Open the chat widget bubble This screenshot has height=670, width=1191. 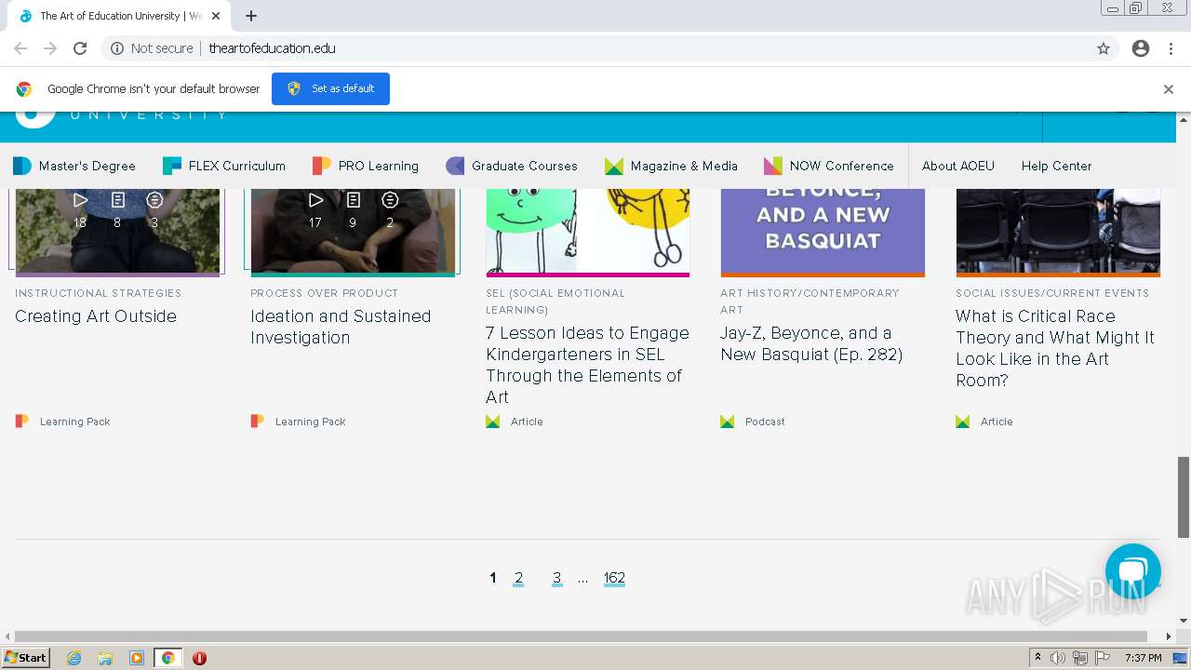coord(1132,571)
